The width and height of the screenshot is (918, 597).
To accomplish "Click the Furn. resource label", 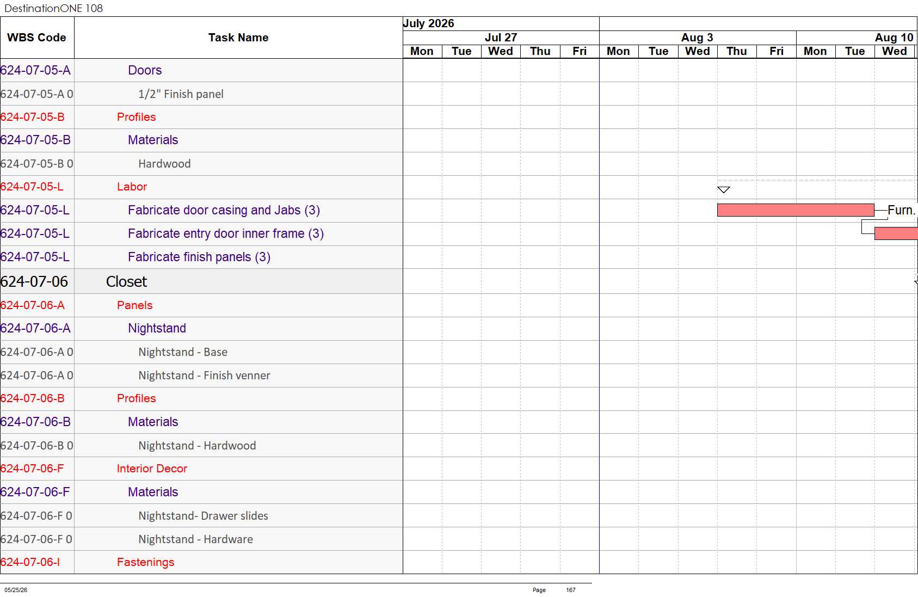I will coord(902,210).
